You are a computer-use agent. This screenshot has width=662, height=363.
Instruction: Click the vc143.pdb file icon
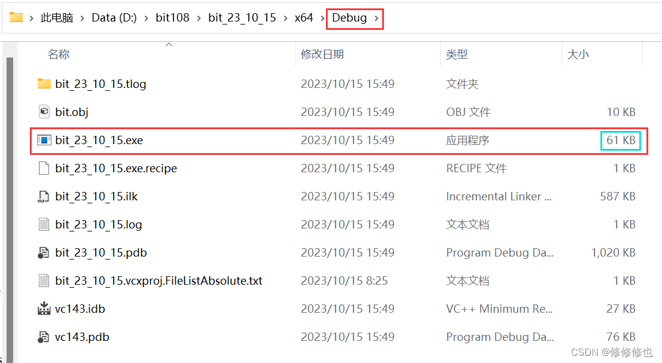click(x=44, y=337)
